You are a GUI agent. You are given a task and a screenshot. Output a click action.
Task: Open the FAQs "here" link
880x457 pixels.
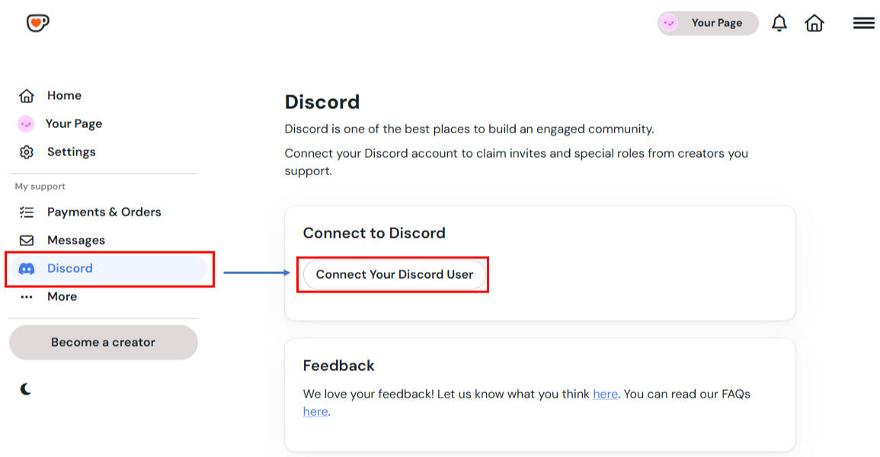tap(315, 411)
